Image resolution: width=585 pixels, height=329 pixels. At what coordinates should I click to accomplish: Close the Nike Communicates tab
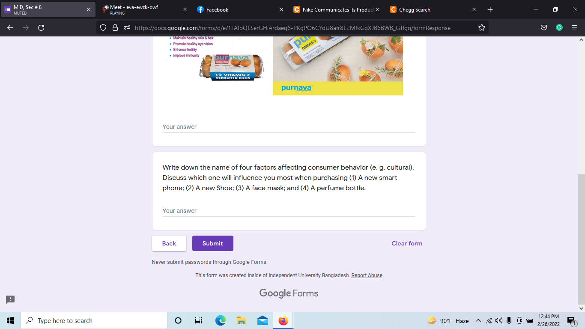tap(378, 9)
